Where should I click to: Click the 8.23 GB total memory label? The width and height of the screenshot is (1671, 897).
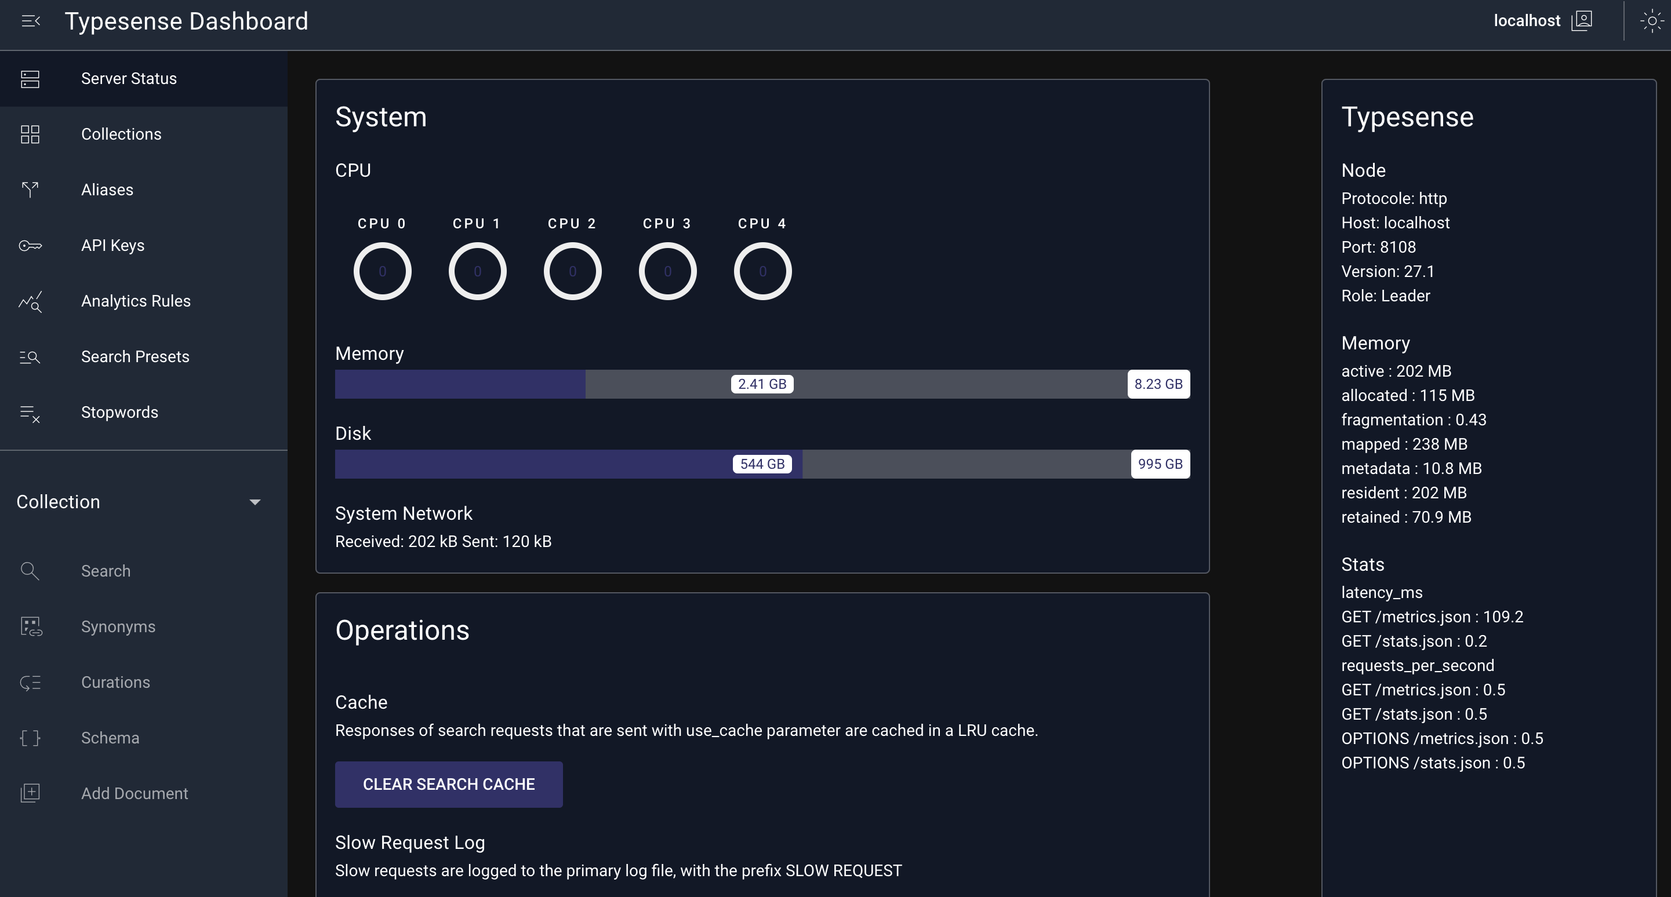point(1158,384)
